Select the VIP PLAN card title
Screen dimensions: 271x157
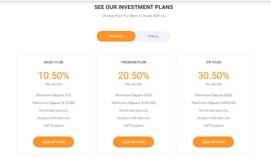213,62
